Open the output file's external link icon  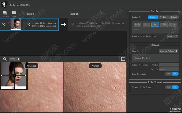click(x=72, y=25)
